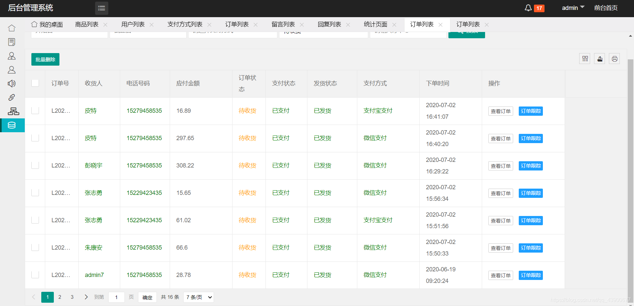
Task: Check the row with amount 15.65
Action: pos(35,193)
